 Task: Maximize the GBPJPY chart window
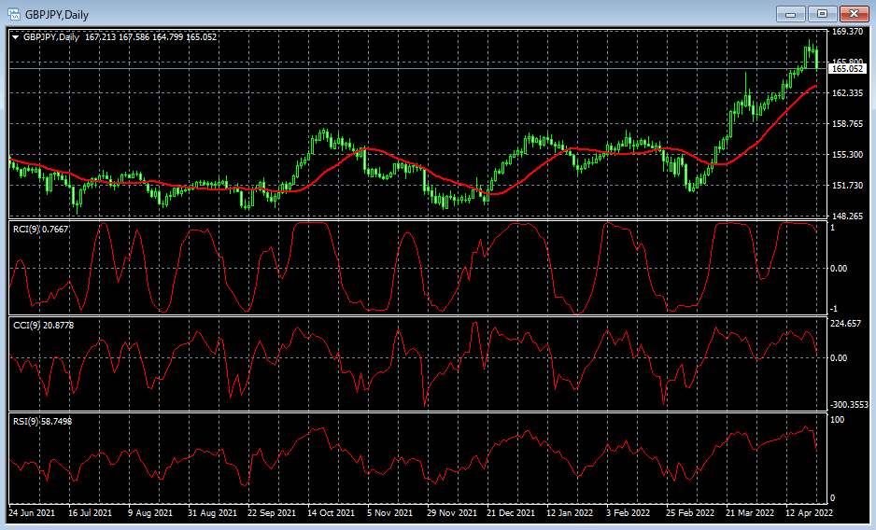822,14
